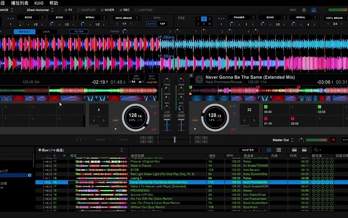Uncheck the FX panel checkbox
Image resolution: width=348 pixels, height=218 pixels.
tap(66, 10)
